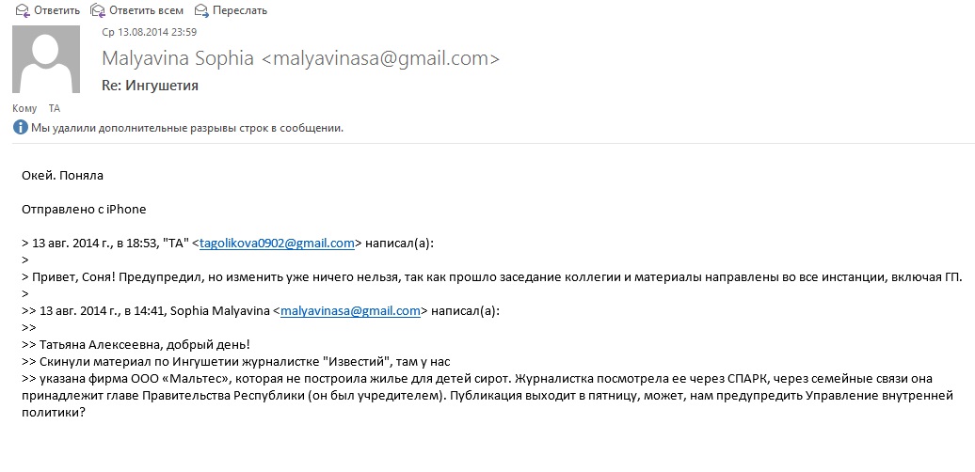Click the "Кому" field label
The width and height of the screenshot is (975, 472).
coord(24,108)
